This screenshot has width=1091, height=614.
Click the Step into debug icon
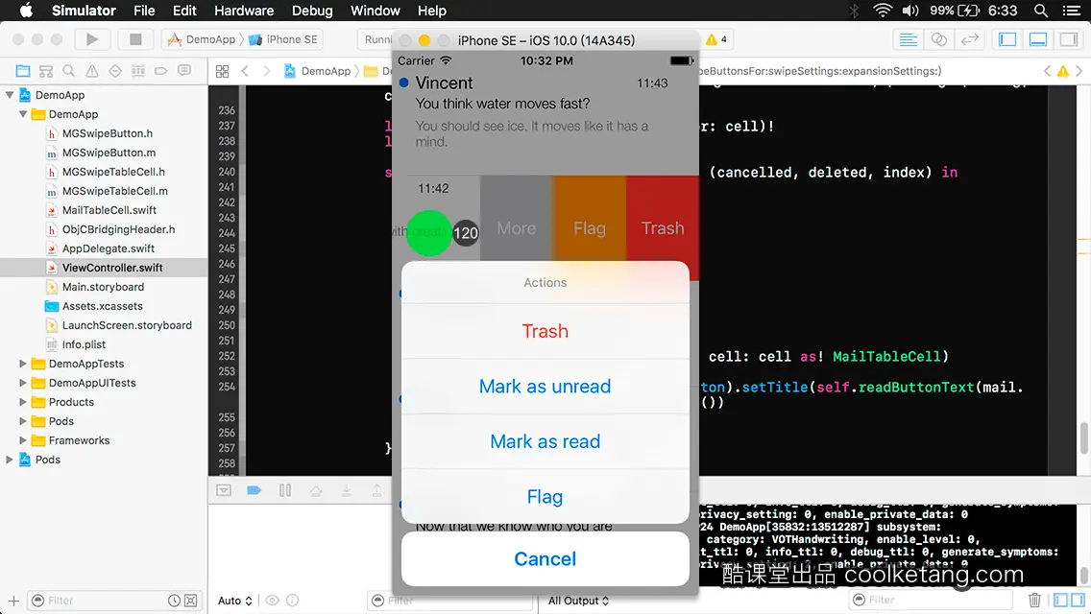click(x=347, y=490)
